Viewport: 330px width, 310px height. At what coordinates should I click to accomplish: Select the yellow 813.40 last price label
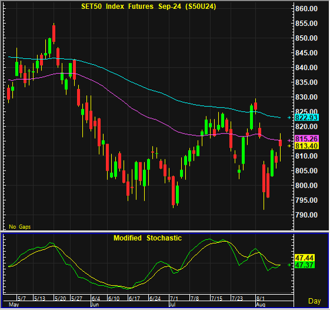[307, 146]
